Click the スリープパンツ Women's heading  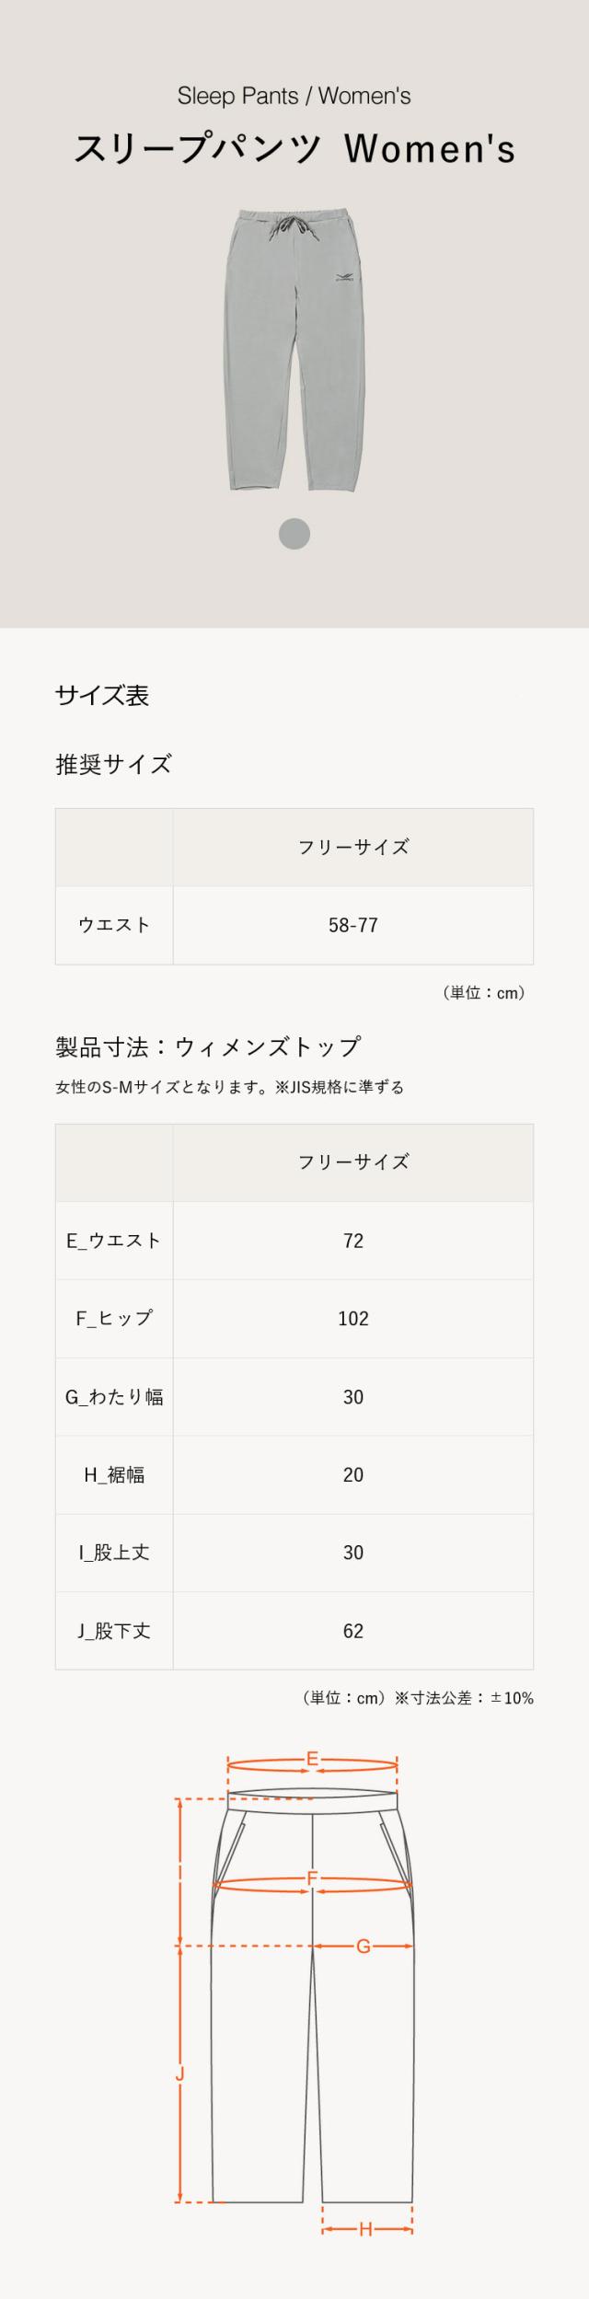coord(294,149)
